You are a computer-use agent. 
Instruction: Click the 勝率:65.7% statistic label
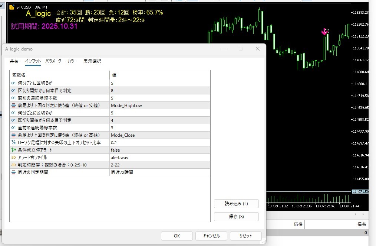(x=148, y=13)
